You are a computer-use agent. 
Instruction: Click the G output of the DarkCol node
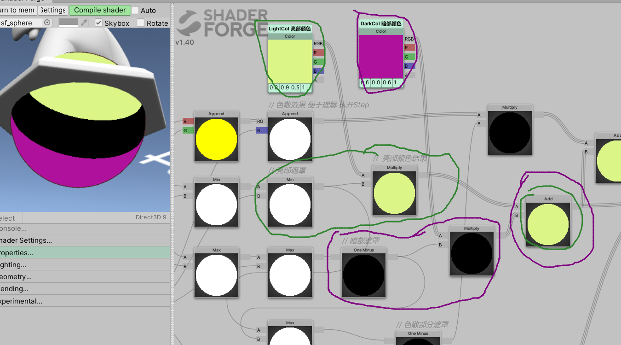[x=409, y=57]
